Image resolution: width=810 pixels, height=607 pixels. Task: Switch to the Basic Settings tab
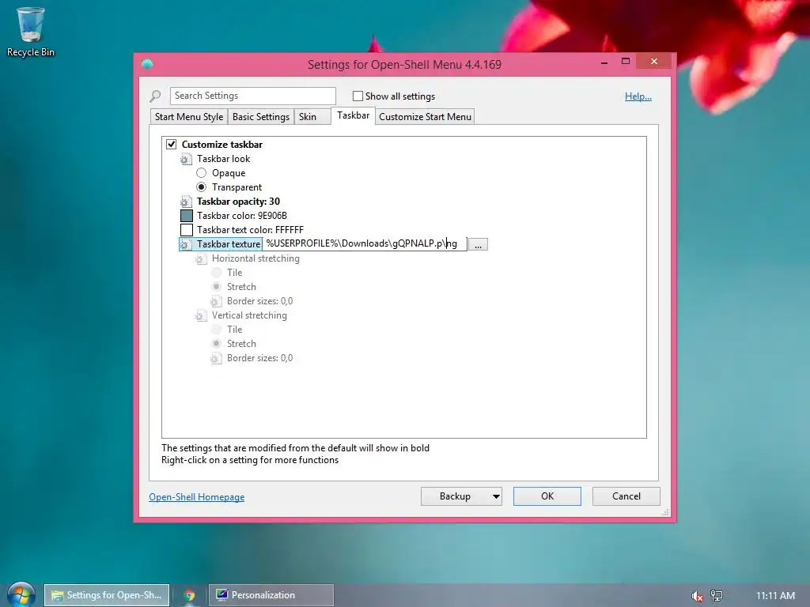tap(261, 117)
